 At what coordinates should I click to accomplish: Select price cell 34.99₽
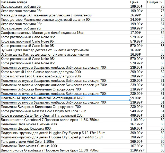(x=138, y=19)
